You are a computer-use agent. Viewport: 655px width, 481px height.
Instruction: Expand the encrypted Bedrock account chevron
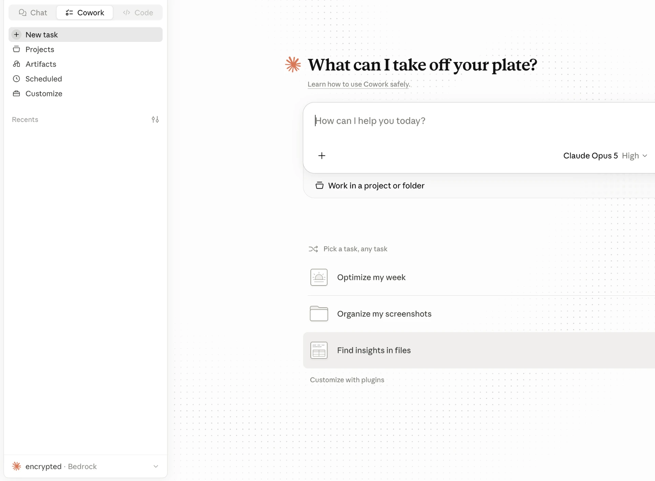[156, 466]
